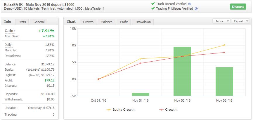Select the Balance chart tab

point(107,22)
